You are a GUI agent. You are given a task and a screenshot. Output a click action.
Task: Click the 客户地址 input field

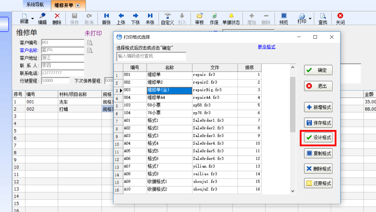pos(63,58)
